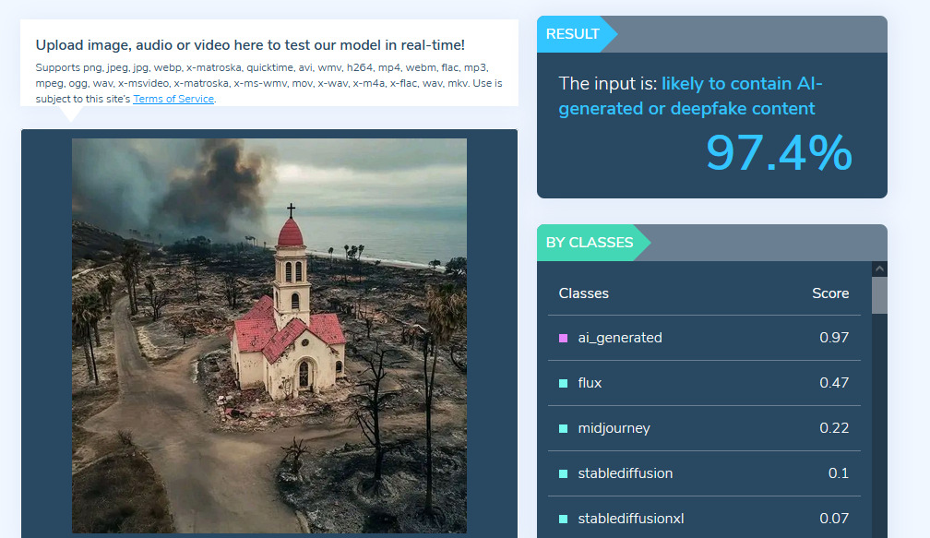The width and height of the screenshot is (930, 538).
Task: Click the Classes column header
Action: click(584, 293)
